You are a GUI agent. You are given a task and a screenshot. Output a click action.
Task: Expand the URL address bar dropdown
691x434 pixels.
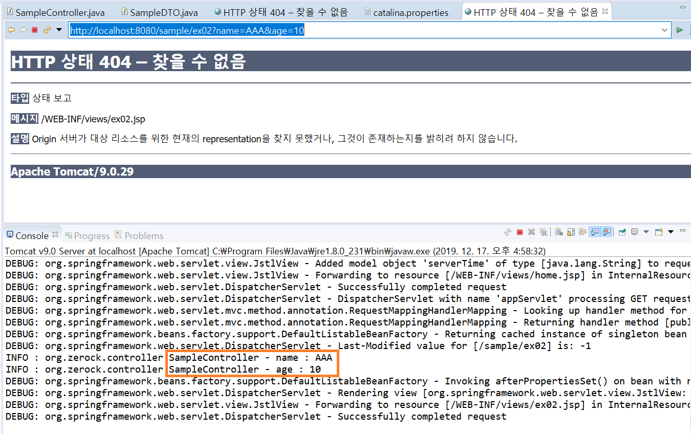665,31
